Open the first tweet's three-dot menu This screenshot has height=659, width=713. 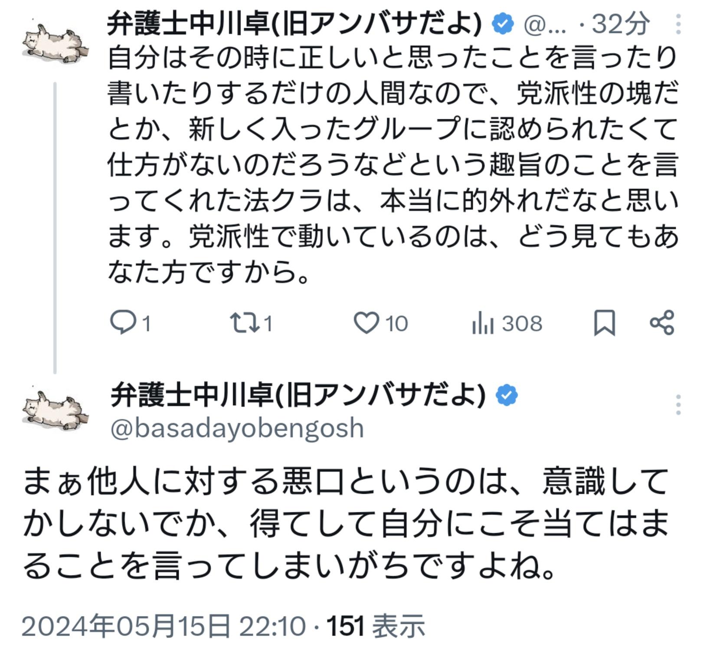click(678, 24)
